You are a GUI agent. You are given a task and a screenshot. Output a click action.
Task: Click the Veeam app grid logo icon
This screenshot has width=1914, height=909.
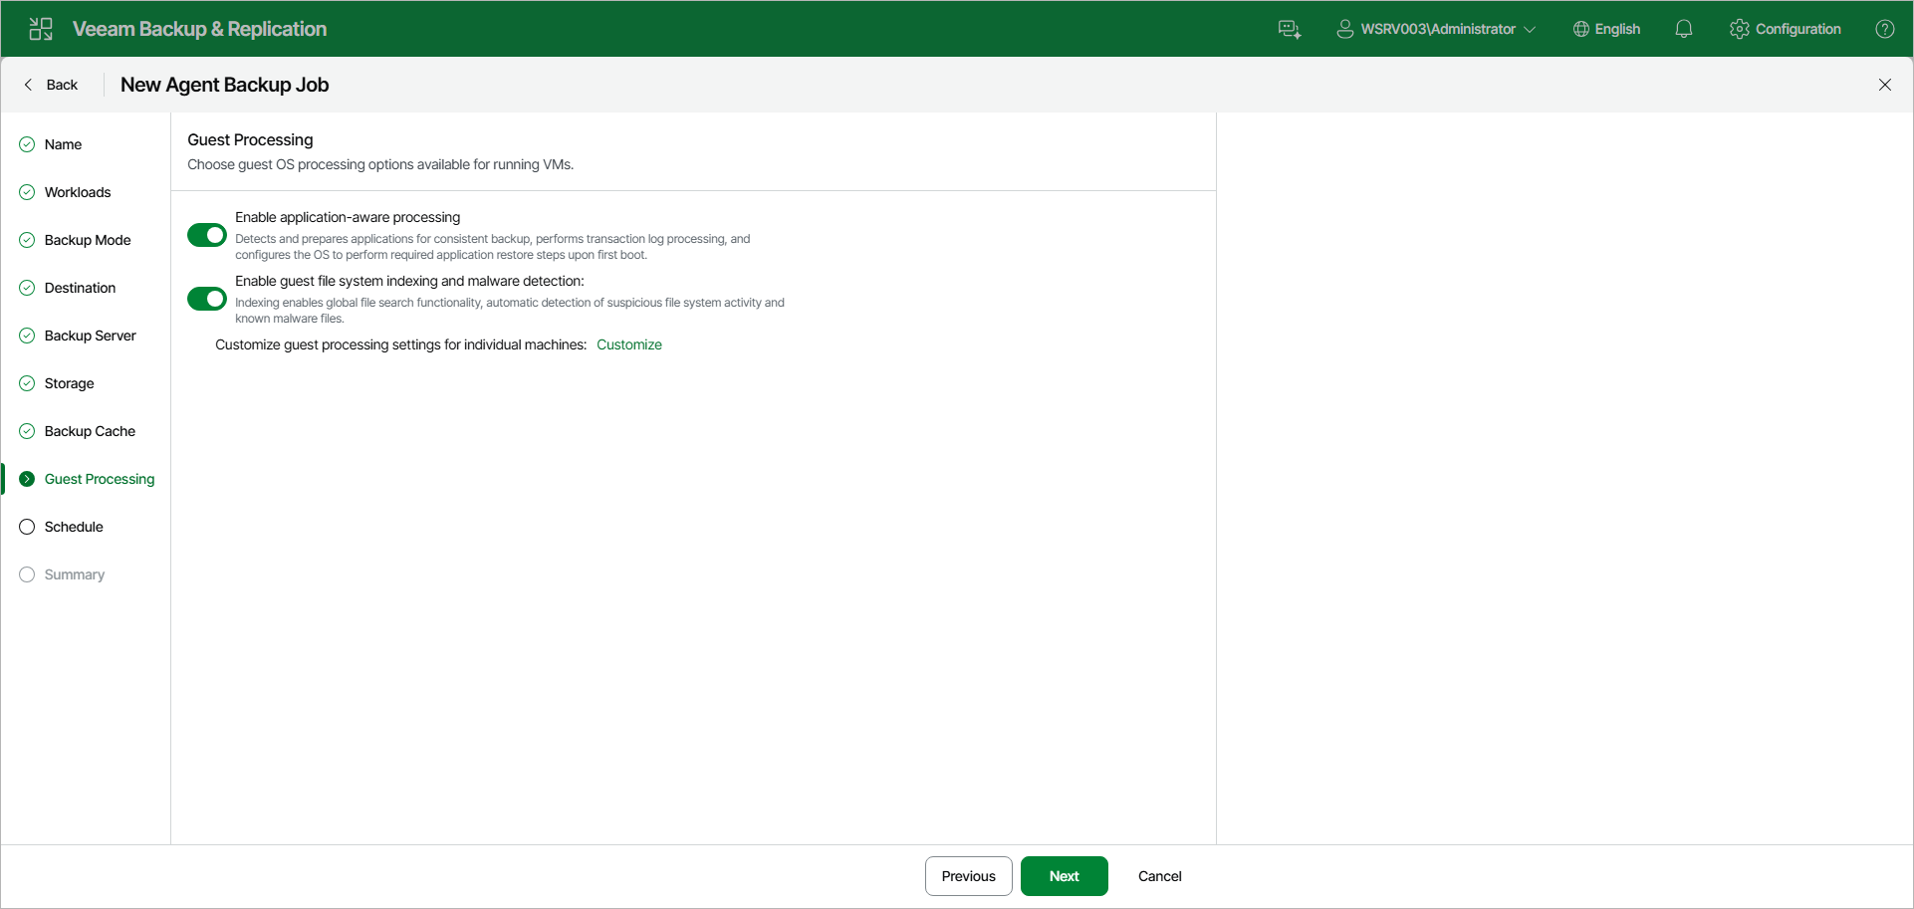(41, 29)
